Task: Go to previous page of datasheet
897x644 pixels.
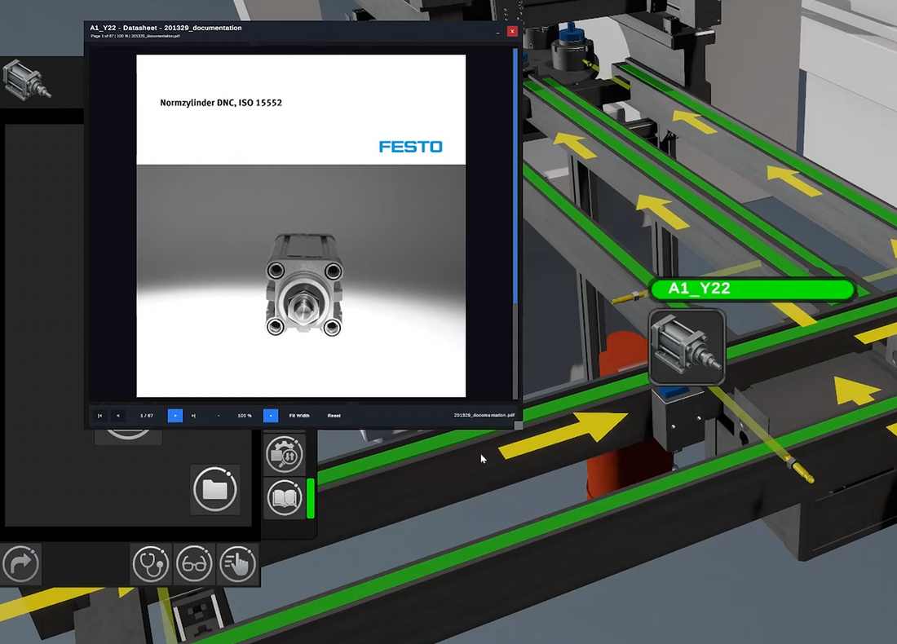Action: tap(118, 416)
